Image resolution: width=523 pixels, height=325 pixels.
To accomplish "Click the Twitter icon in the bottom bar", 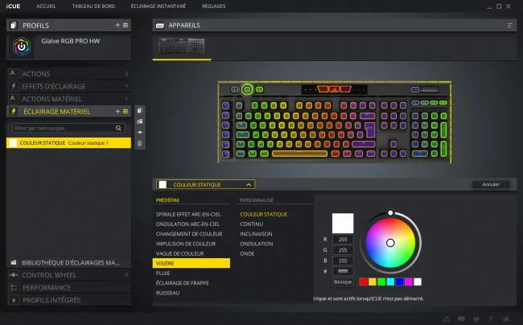I will pos(476,319).
